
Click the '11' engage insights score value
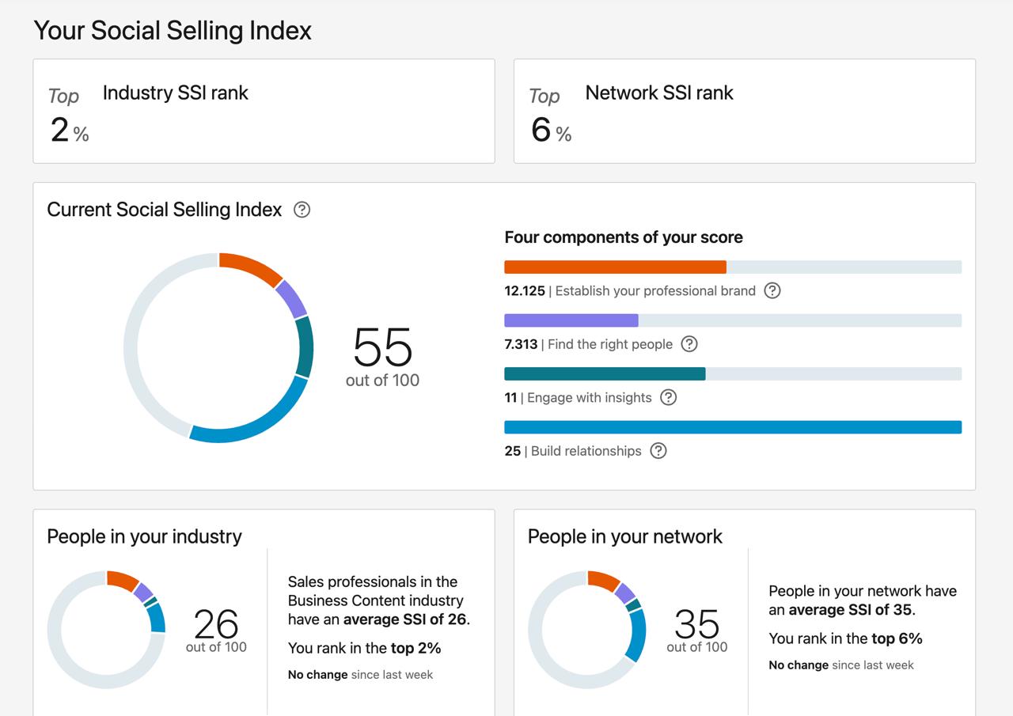pos(510,397)
